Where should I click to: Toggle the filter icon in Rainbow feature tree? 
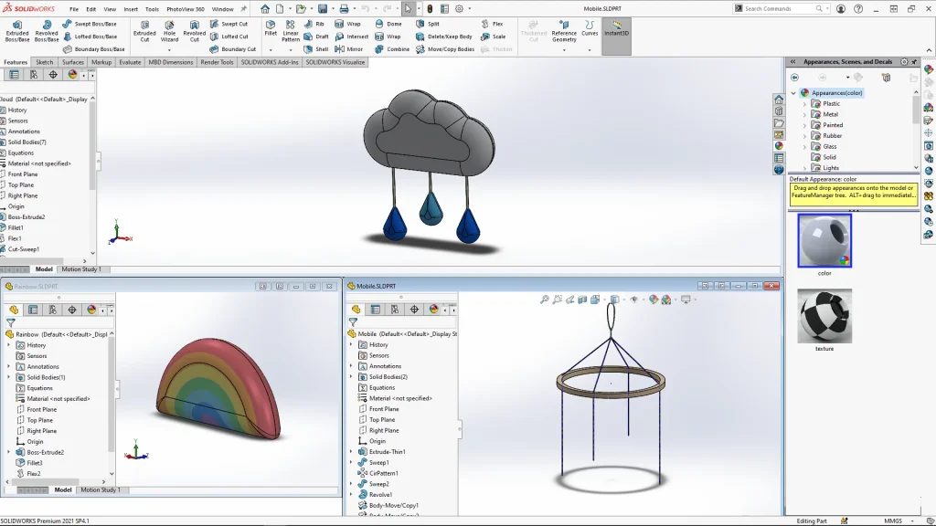11,322
